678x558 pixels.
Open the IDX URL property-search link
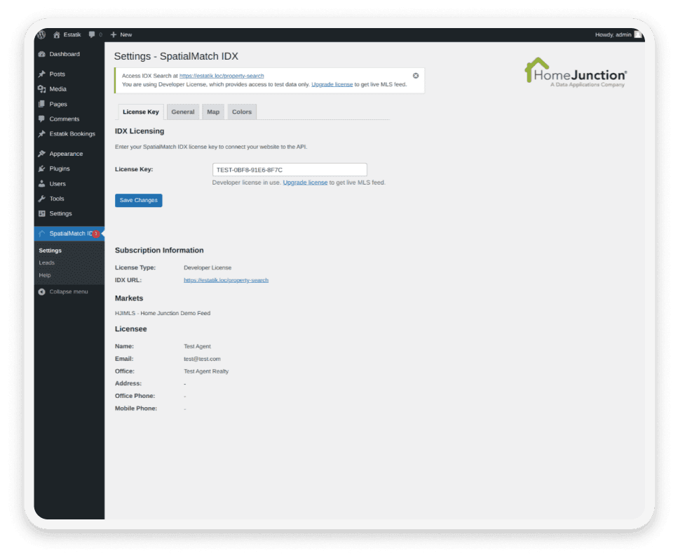pos(226,280)
